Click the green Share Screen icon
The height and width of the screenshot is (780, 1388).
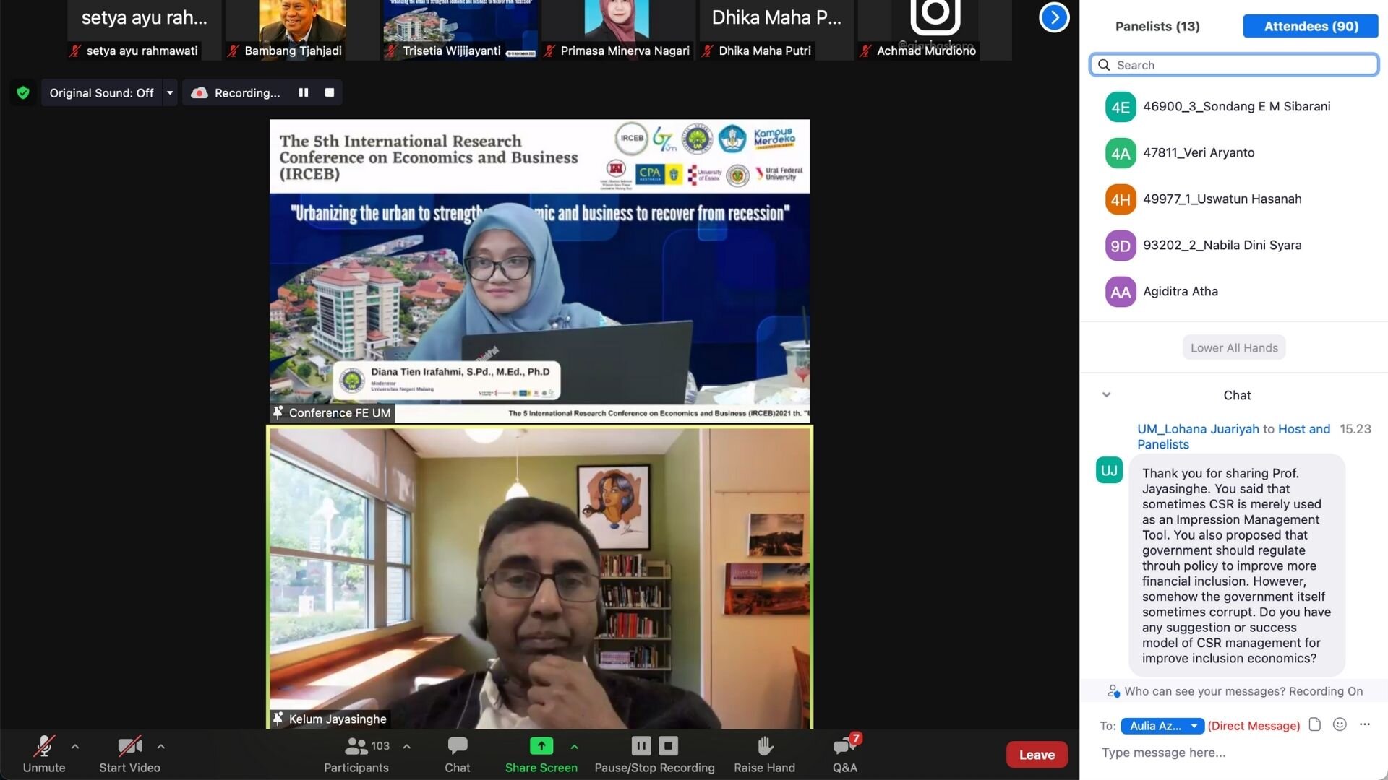tap(541, 746)
